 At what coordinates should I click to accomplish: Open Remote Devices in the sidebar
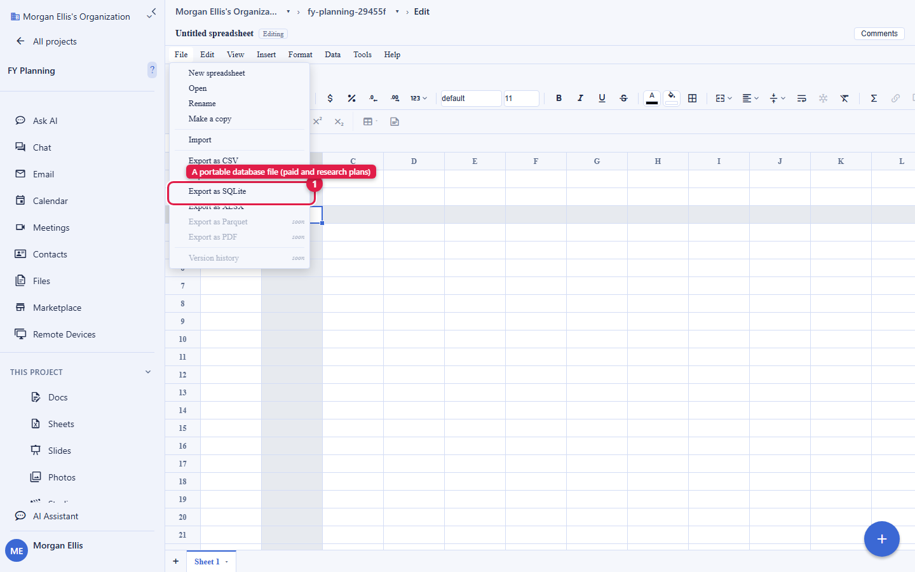click(64, 334)
